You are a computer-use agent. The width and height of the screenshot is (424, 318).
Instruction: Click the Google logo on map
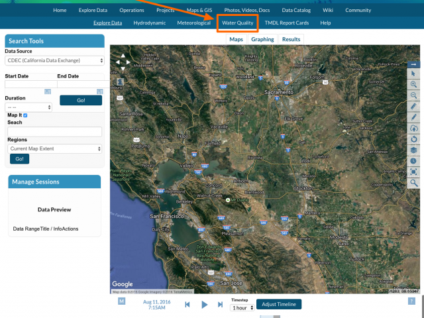tap(123, 284)
